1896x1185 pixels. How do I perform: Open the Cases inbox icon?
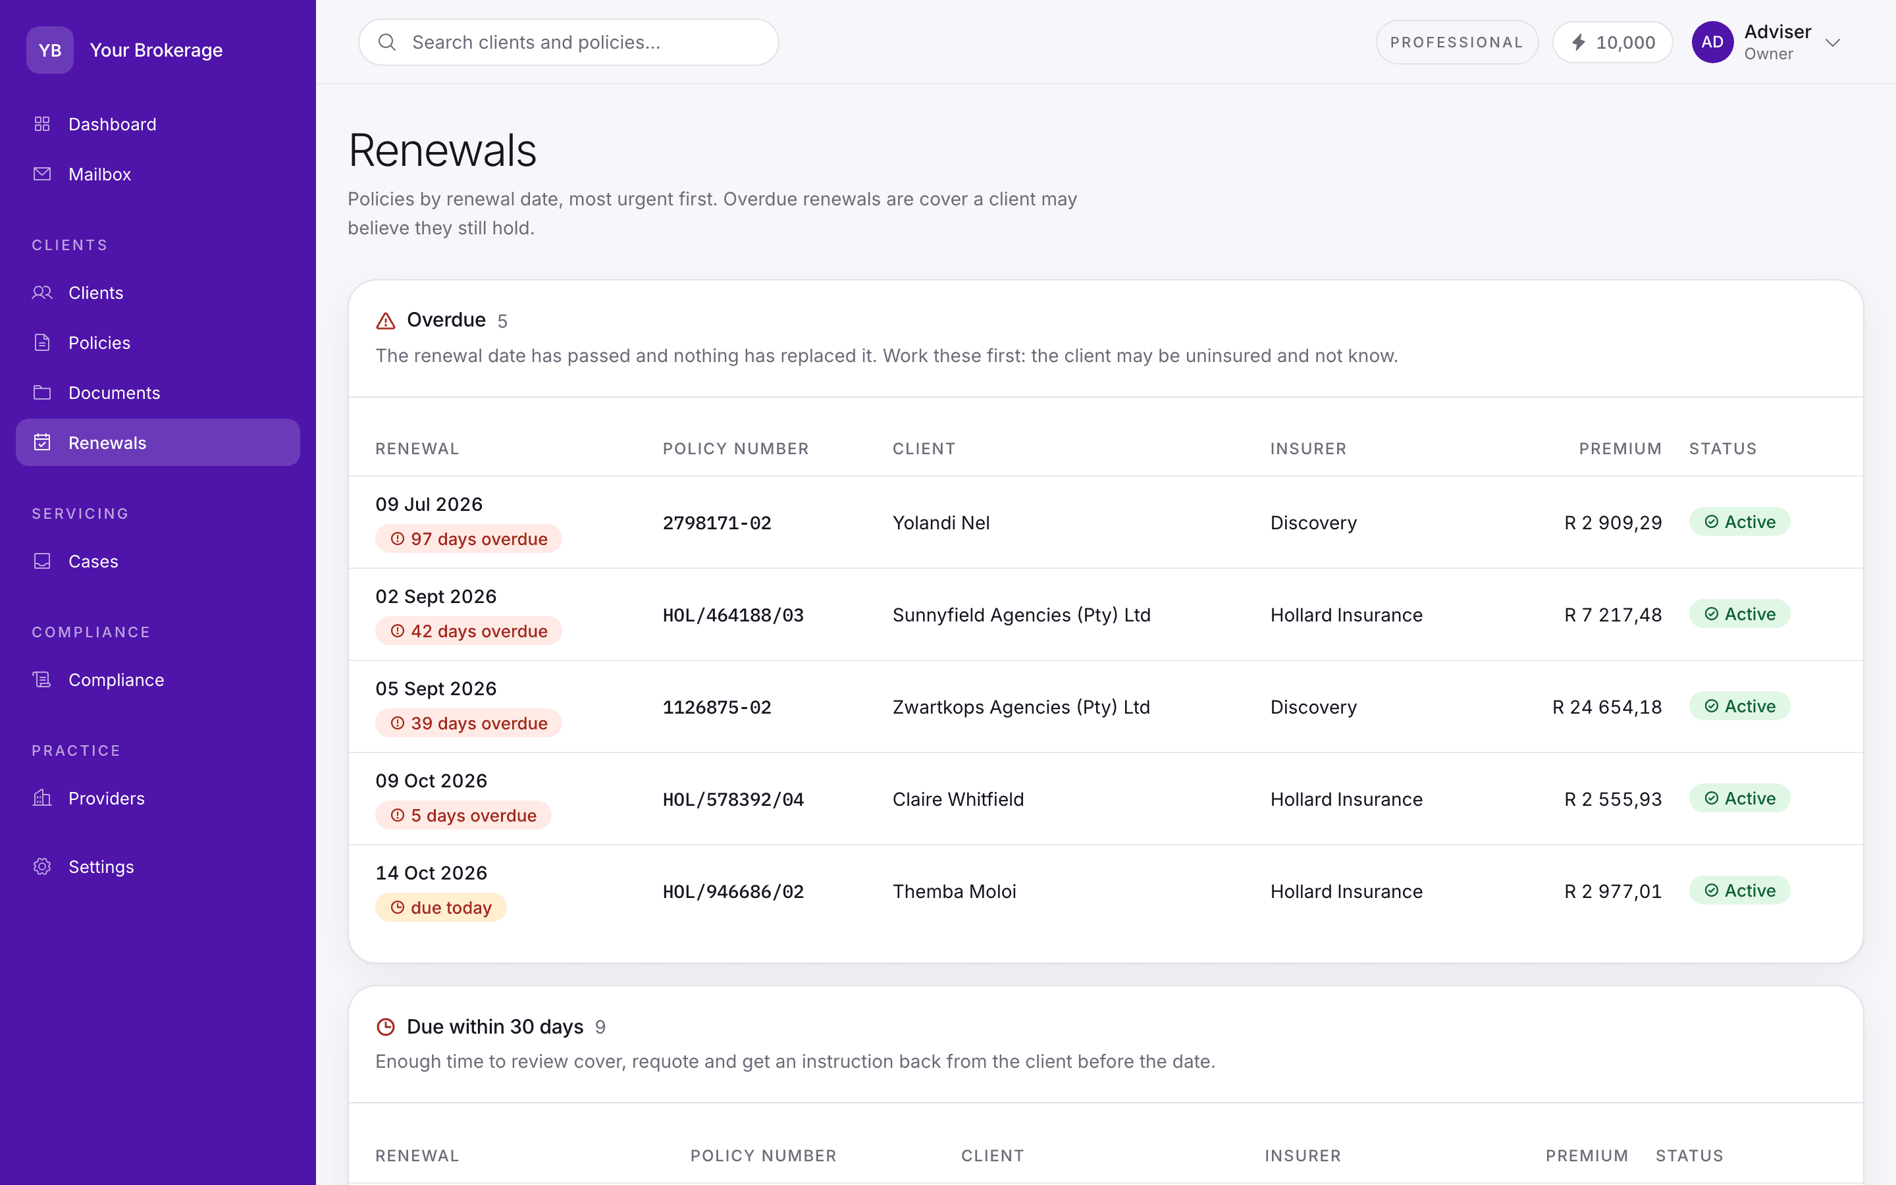click(42, 561)
